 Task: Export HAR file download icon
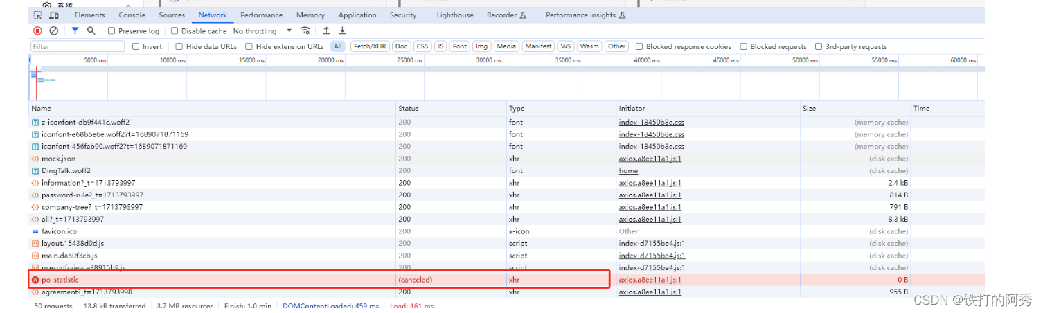point(342,30)
